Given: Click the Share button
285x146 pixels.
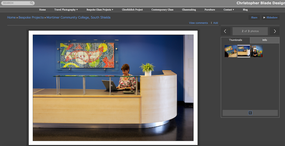Looking at the screenshot, I should click(x=254, y=17).
